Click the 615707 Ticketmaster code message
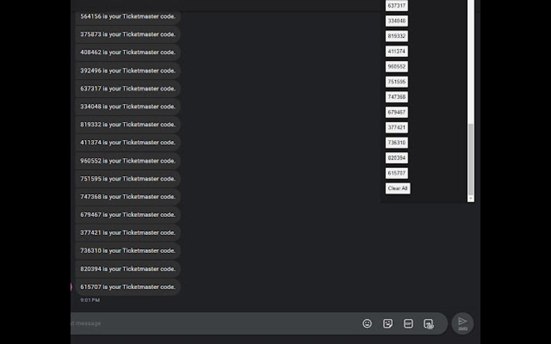 [128, 287]
